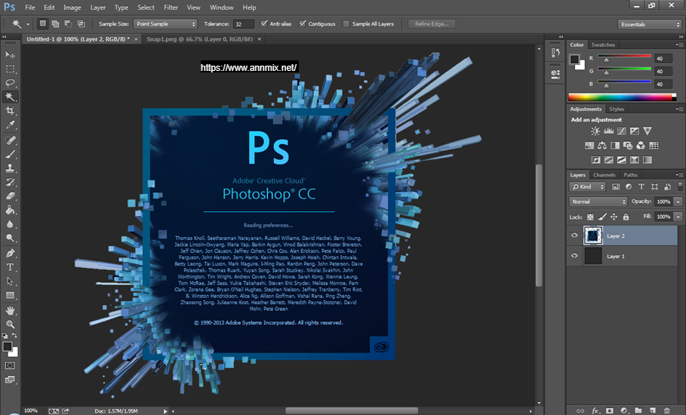Select the Crop tool
The width and height of the screenshot is (686, 415).
(x=10, y=111)
